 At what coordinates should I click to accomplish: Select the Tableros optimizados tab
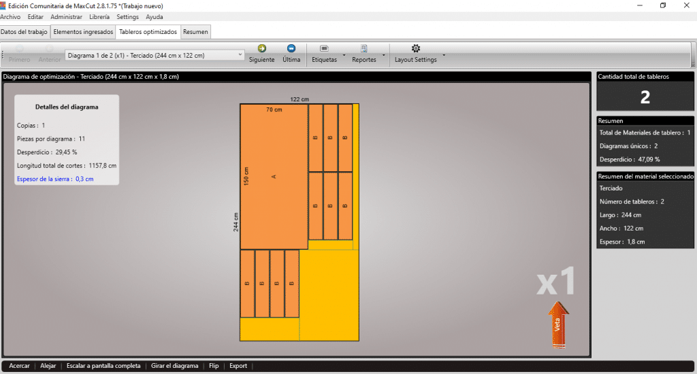[148, 32]
